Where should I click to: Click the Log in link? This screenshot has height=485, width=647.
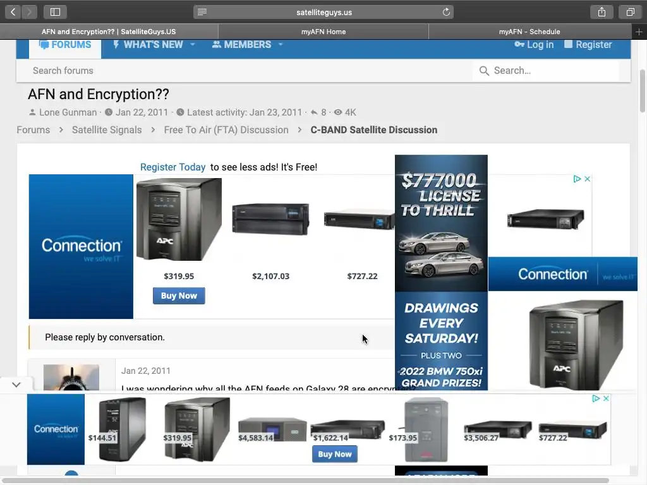tap(534, 45)
